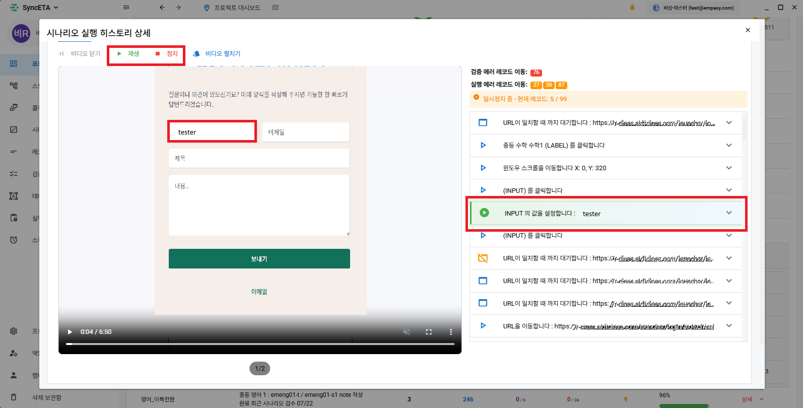803x408 pixels.
Task: Jump to execution error record 30
Action: click(549, 85)
